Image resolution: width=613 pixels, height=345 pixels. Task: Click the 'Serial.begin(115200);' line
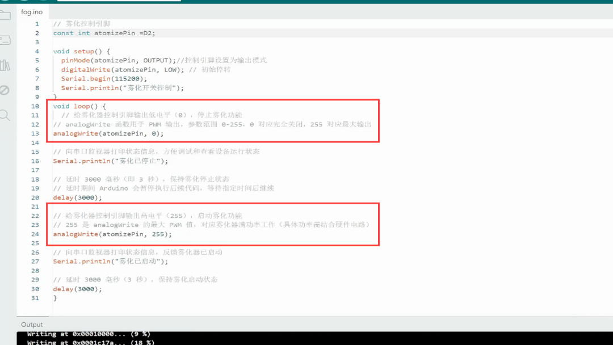(x=104, y=78)
